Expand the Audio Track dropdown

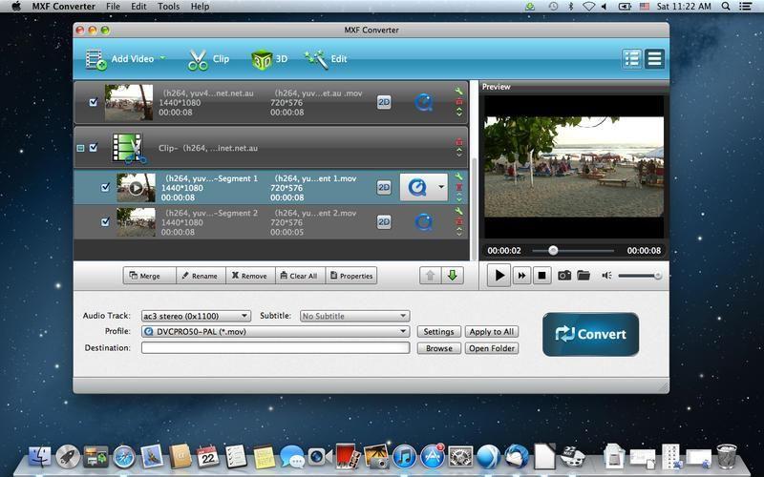195,316
